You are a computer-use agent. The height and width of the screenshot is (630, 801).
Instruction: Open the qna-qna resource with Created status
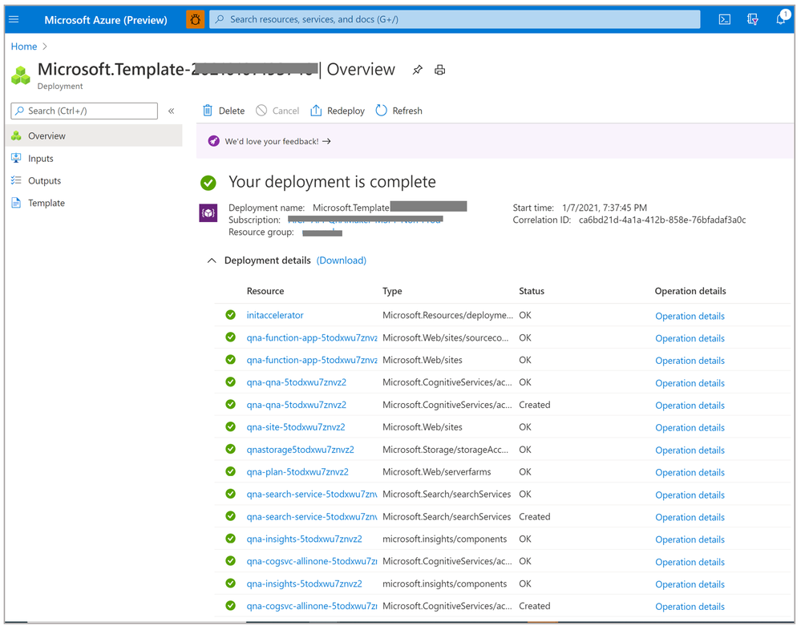(297, 405)
